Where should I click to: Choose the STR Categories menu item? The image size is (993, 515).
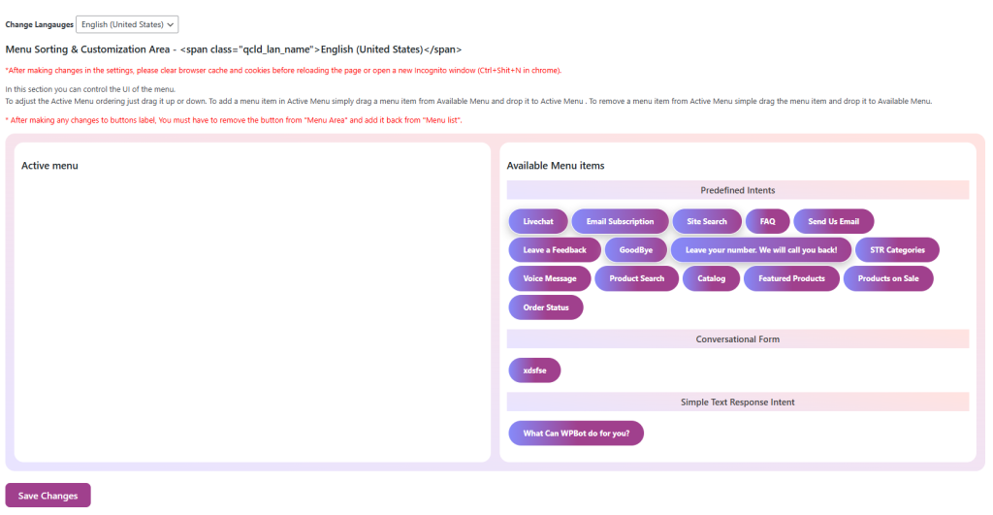pyautogui.click(x=897, y=249)
